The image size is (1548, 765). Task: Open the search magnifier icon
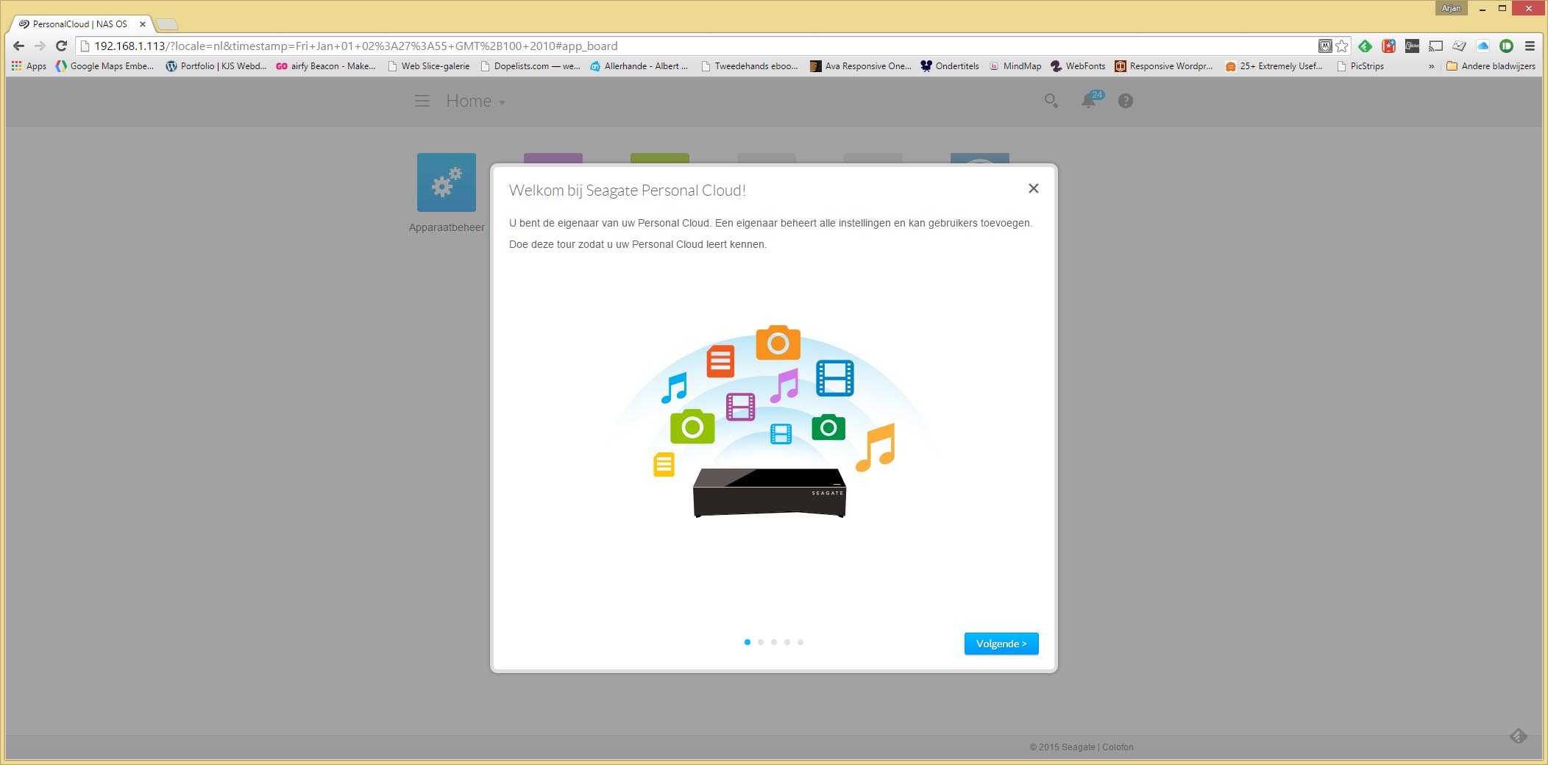pyautogui.click(x=1051, y=101)
